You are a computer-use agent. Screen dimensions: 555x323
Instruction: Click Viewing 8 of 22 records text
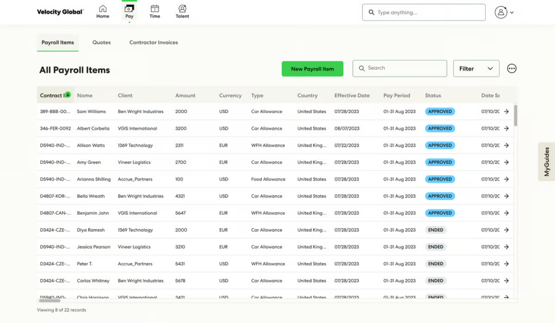(62, 310)
